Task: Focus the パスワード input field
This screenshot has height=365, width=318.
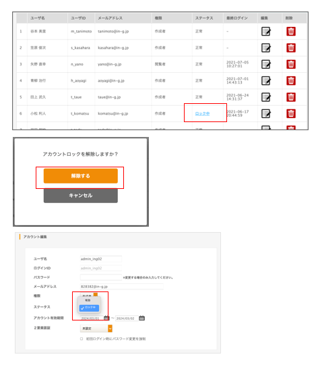Action: click(101, 277)
